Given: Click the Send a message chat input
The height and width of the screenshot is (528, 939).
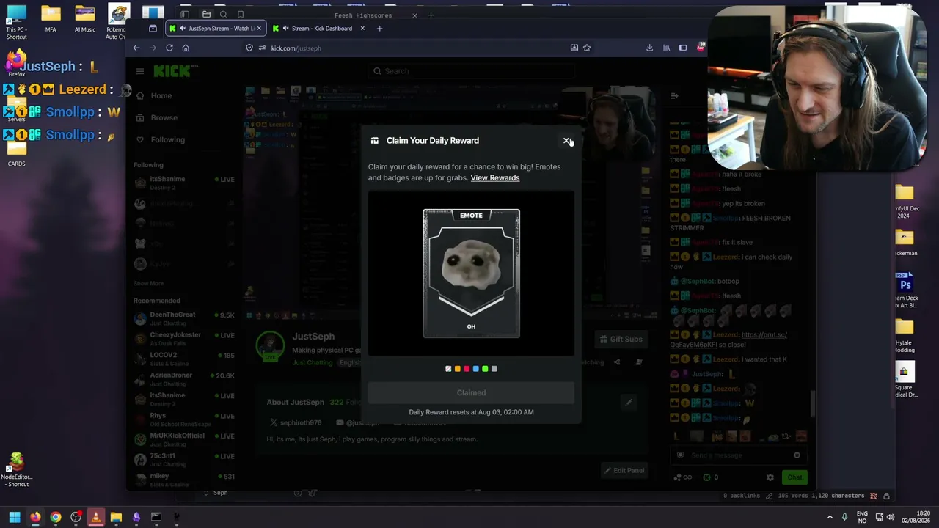Looking at the screenshot, I should (737, 455).
